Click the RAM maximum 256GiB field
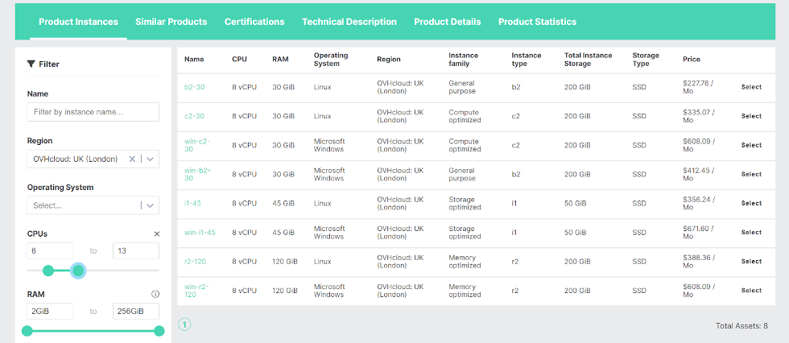 [x=136, y=312]
